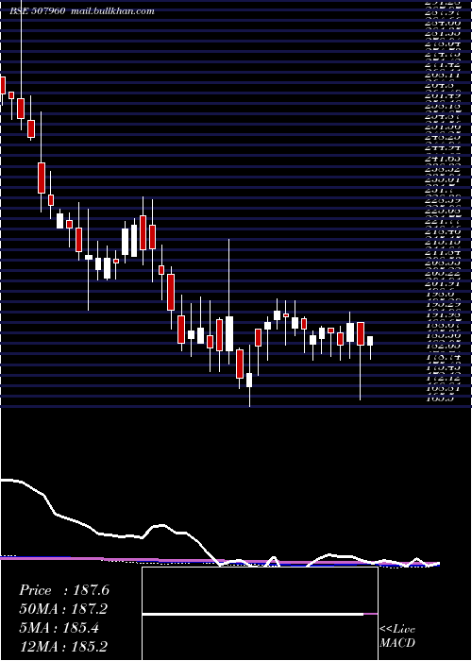Click the Price : 187.6 readout
472x661 pixels.
[64, 590]
